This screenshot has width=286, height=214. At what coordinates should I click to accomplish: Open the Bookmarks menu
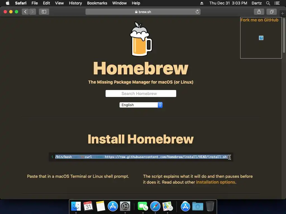coord(97,3)
